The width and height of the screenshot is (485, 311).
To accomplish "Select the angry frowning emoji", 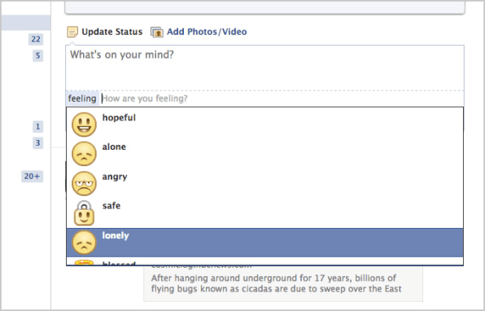I will [84, 183].
